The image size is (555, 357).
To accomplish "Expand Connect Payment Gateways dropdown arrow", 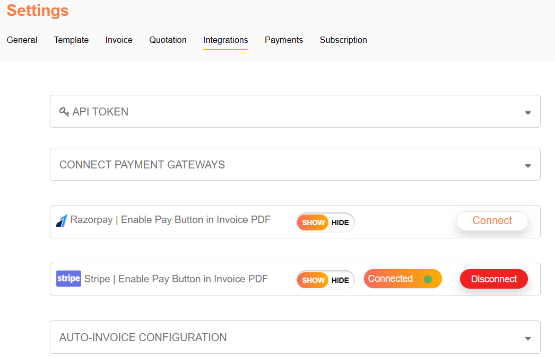I will [527, 166].
